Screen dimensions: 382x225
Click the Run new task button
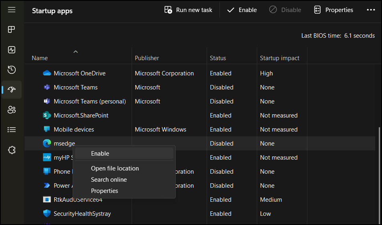tap(189, 10)
